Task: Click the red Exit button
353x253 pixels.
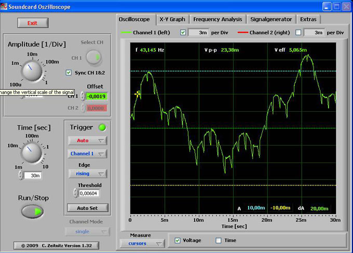Action: click(x=33, y=23)
